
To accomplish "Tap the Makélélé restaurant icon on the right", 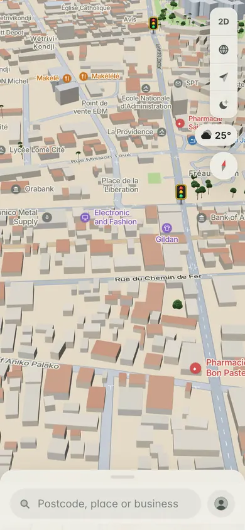I will [x=84, y=77].
